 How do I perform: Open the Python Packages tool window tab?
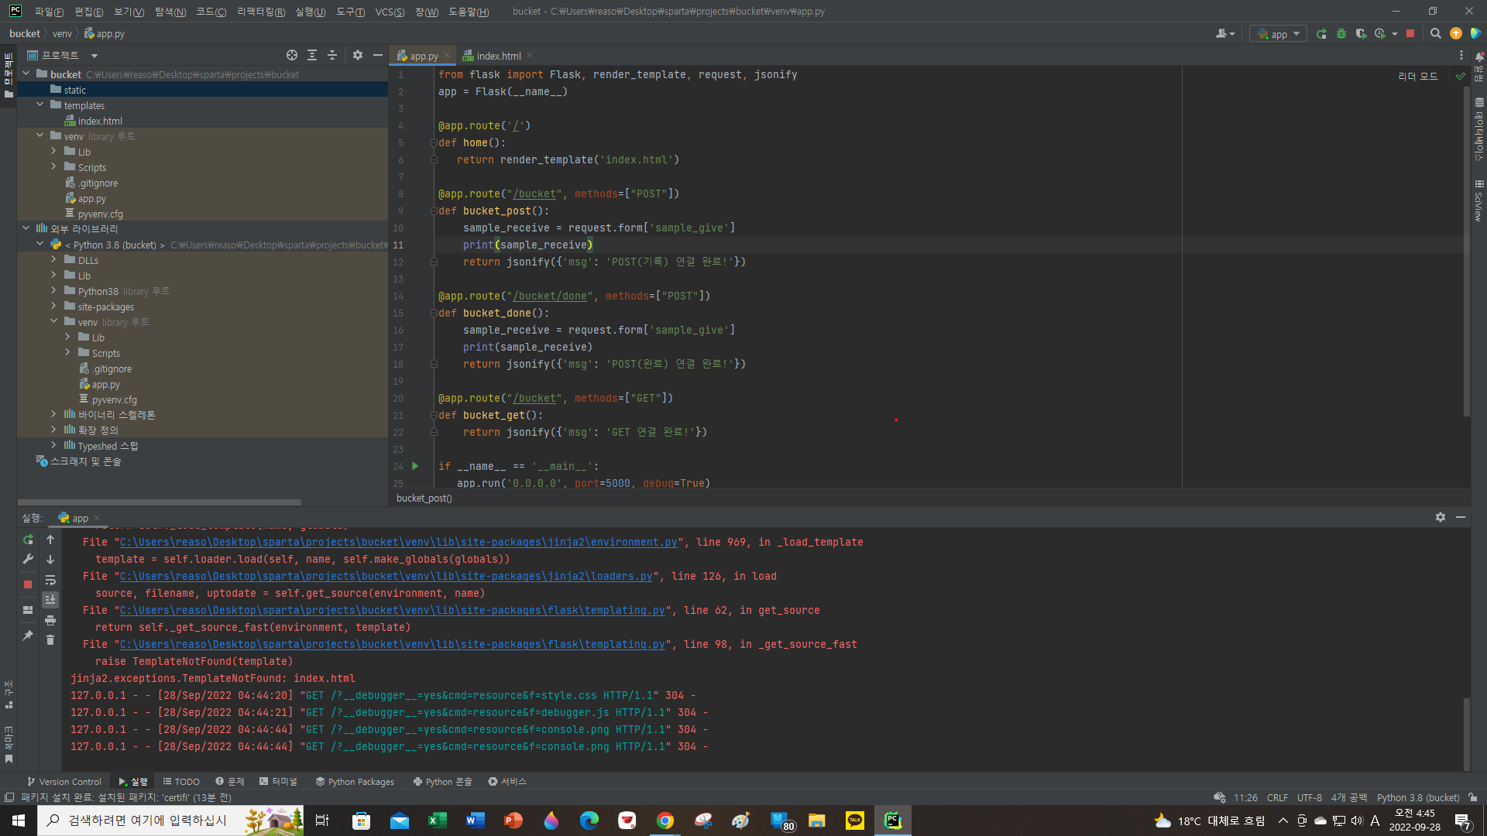tap(355, 782)
